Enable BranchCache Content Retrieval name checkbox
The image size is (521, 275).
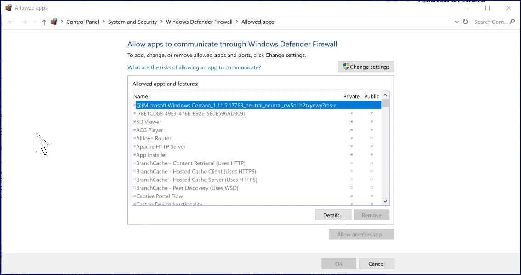pos(135,163)
